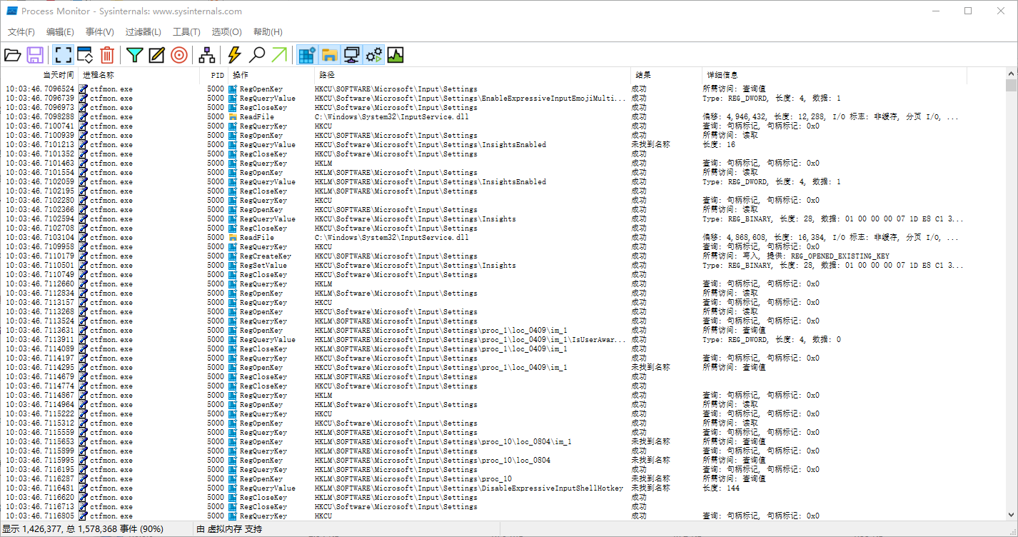Show the process tree icon
Screen dimensions: 1018x537
pyautogui.click(x=207, y=55)
